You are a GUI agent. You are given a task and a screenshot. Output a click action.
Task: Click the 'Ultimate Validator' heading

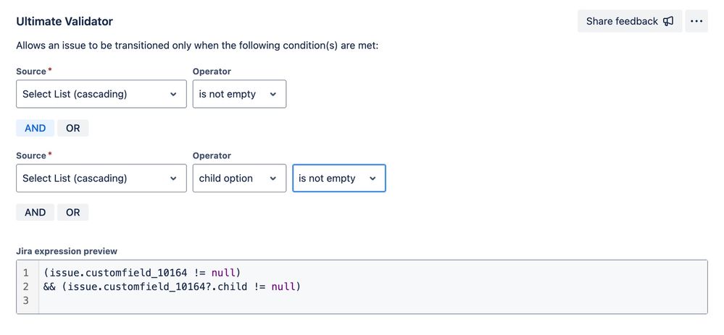click(x=65, y=21)
